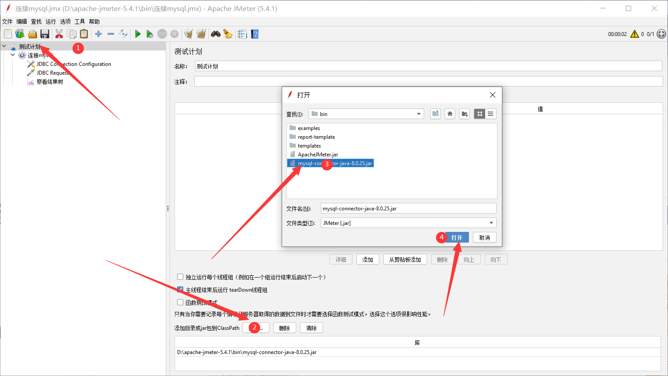Open the 文件 menu

click(x=7, y=22)
